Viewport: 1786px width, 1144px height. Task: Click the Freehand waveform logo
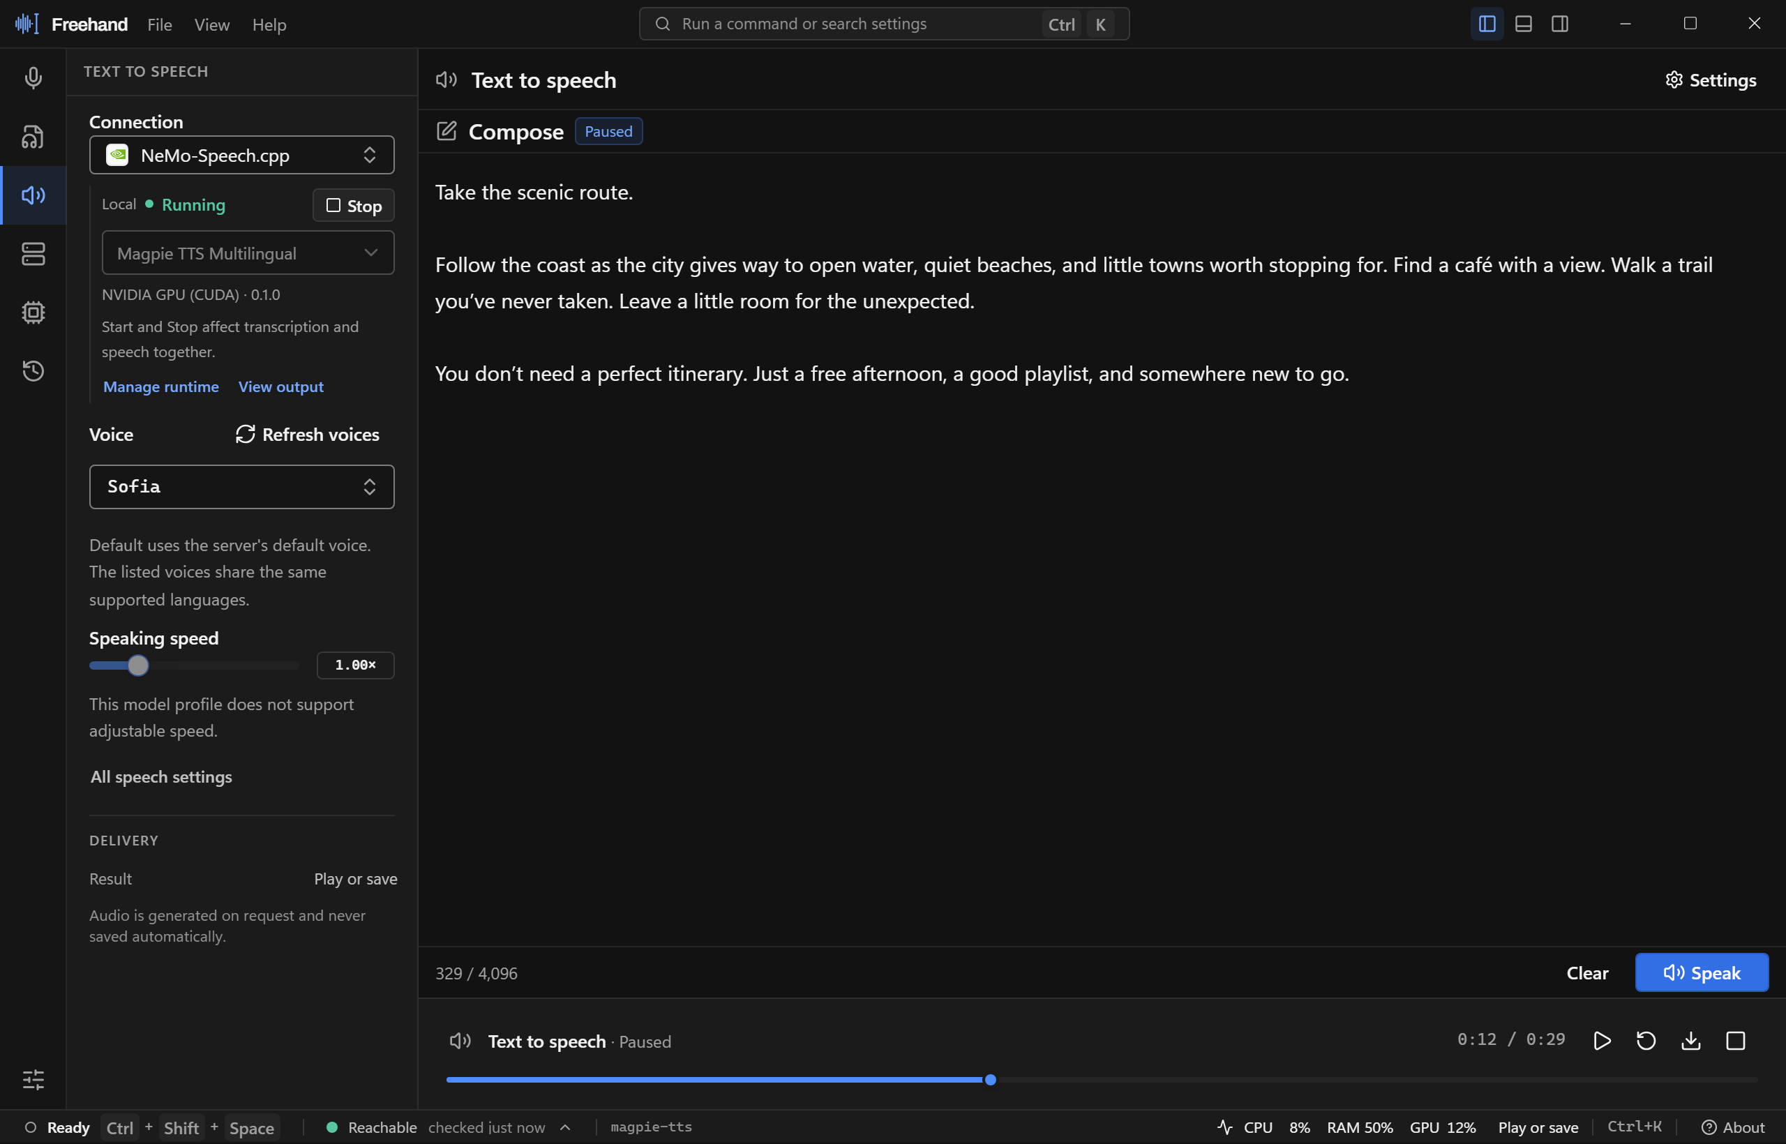pyautogui.click(x=27, y=24)
